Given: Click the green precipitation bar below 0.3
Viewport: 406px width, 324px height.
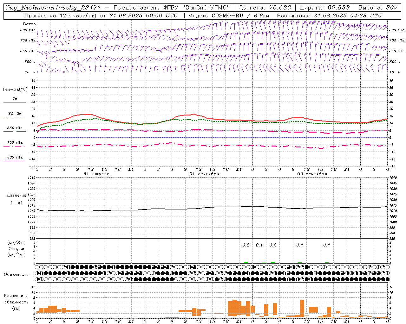Looking at the screenshot, I should (246, 262).
